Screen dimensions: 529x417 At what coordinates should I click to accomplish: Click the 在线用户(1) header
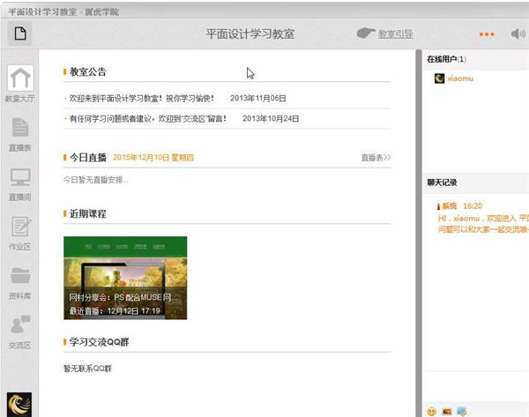(x=447, y=59)
